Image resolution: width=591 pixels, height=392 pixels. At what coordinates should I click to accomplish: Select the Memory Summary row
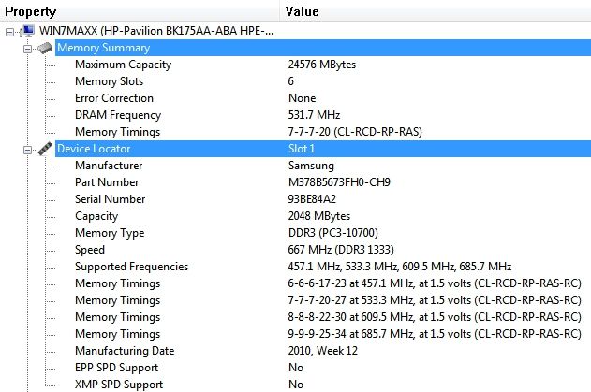tap(323, 48)
